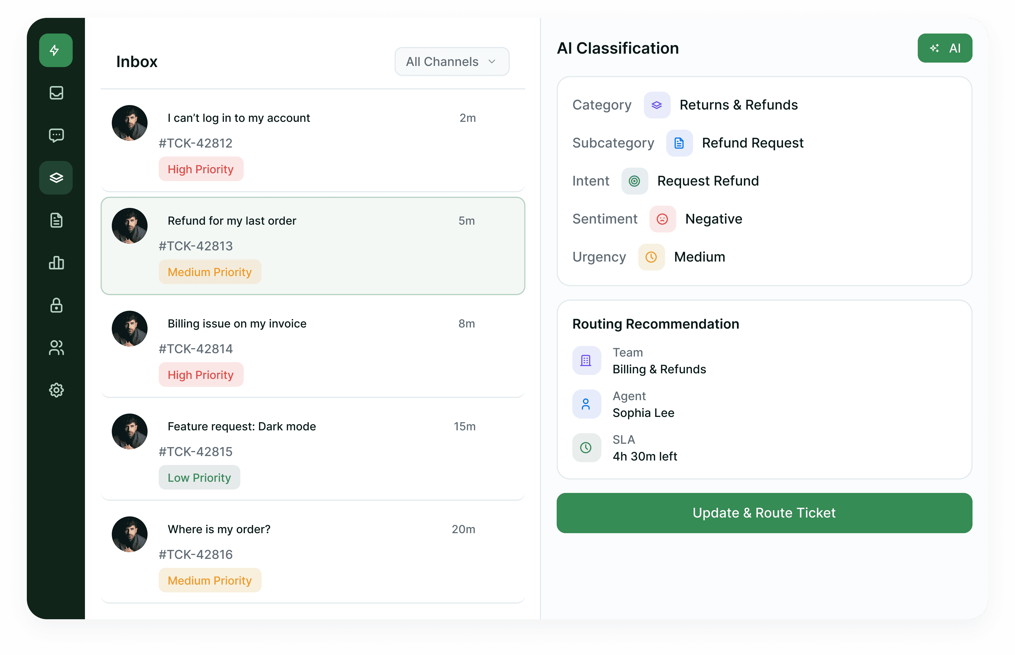This screenshot has width=1015, height=655.
Task: Click the Sentiment sad face icon
Action: click(x=663, y=219)
